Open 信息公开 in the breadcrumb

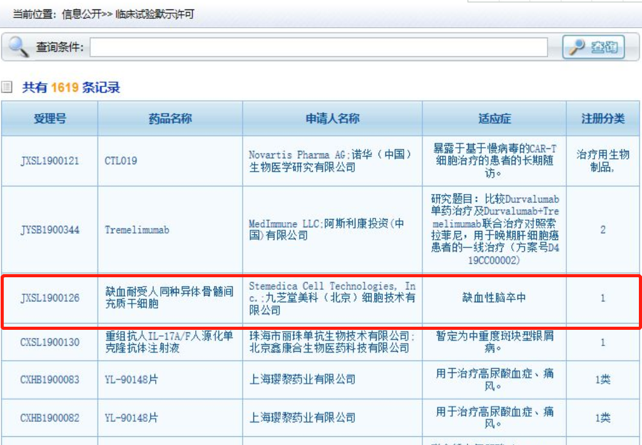click(x=81, y=14)
